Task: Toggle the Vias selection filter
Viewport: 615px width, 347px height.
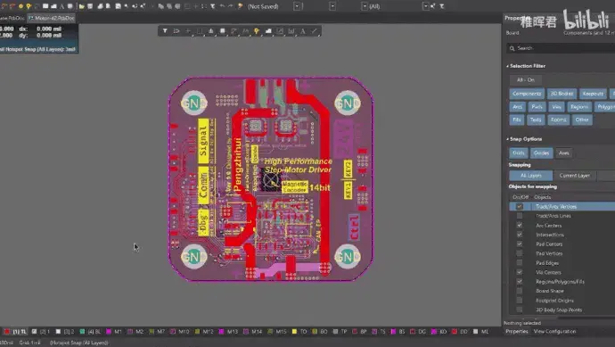Action: [556, 107]
